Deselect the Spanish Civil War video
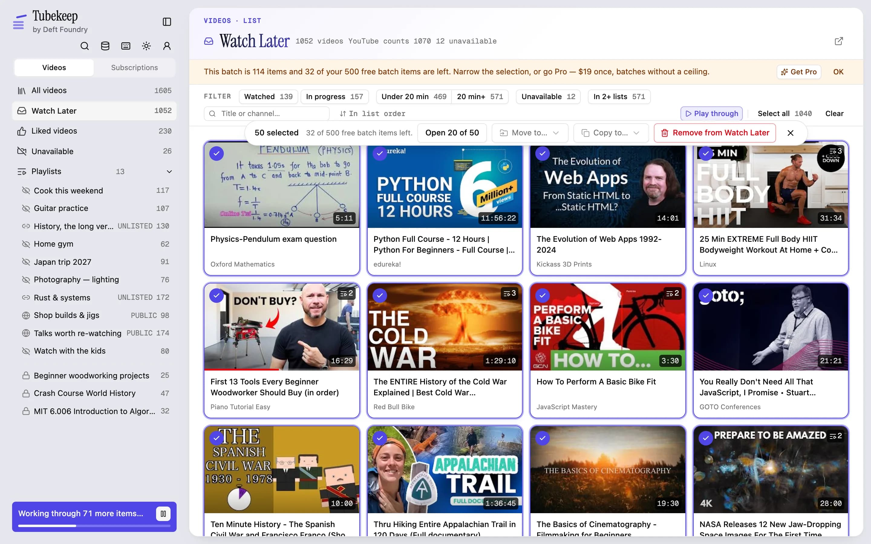 point(216,438)
